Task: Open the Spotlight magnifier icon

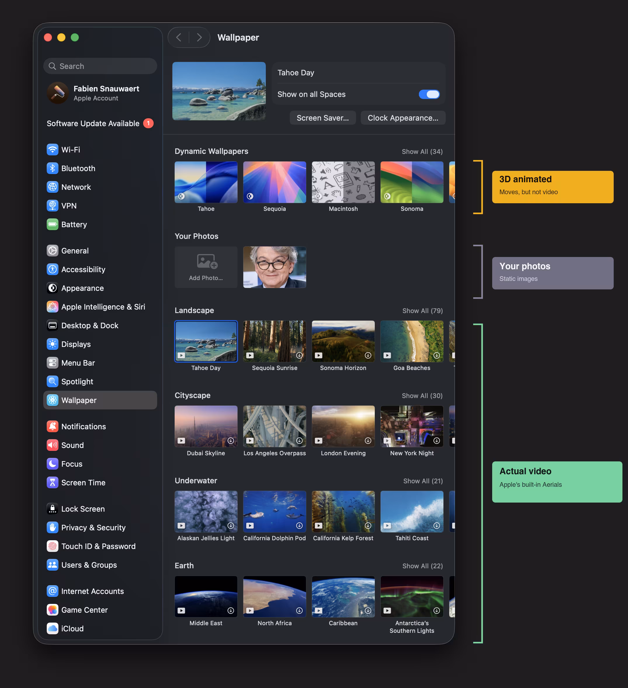Action: coord(52,382)
